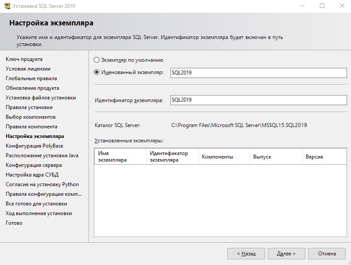Select the named instance radio button

pyautogui.click(x=96, y=72)
